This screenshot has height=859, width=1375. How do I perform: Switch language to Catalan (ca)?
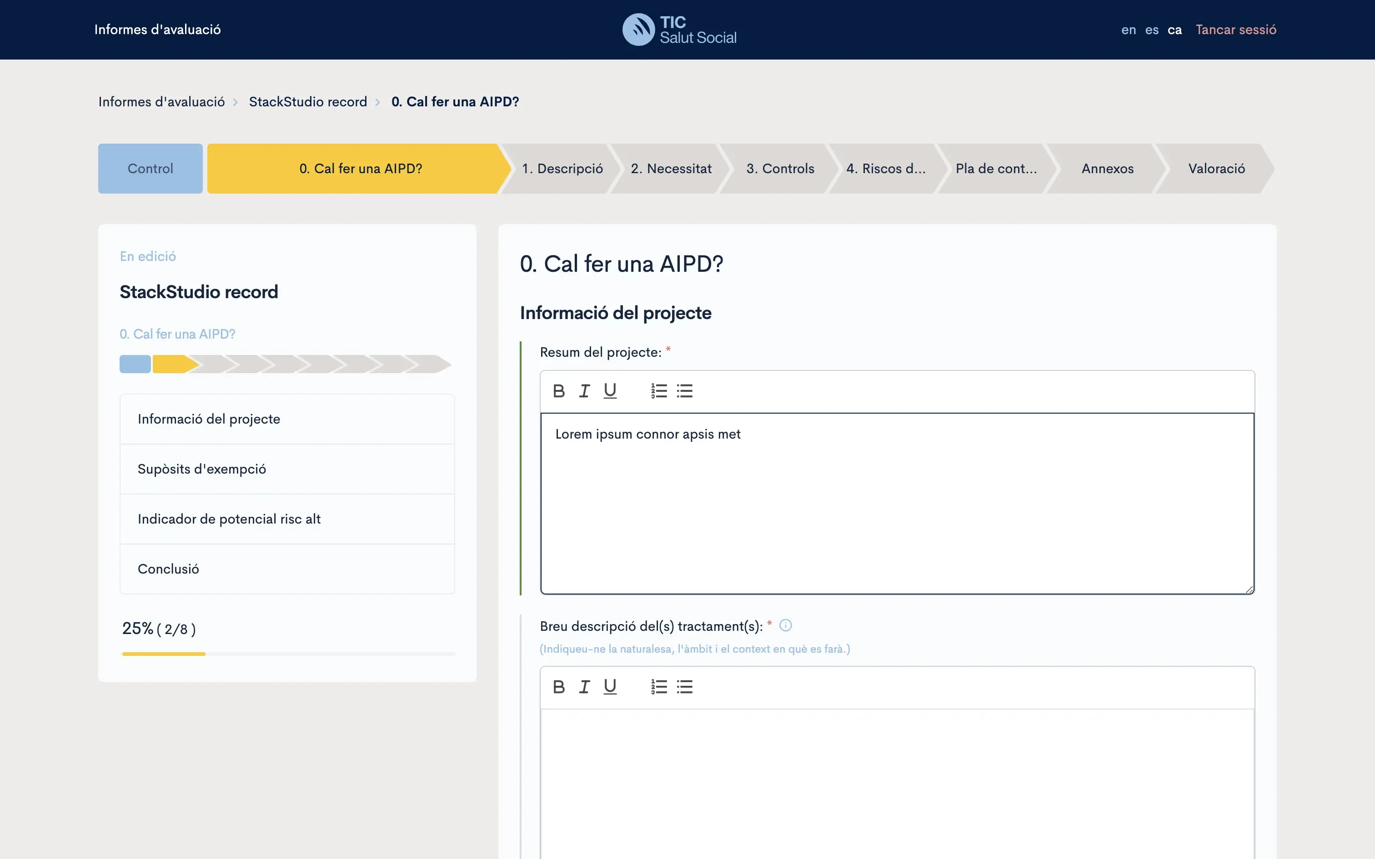[1174, 30]
